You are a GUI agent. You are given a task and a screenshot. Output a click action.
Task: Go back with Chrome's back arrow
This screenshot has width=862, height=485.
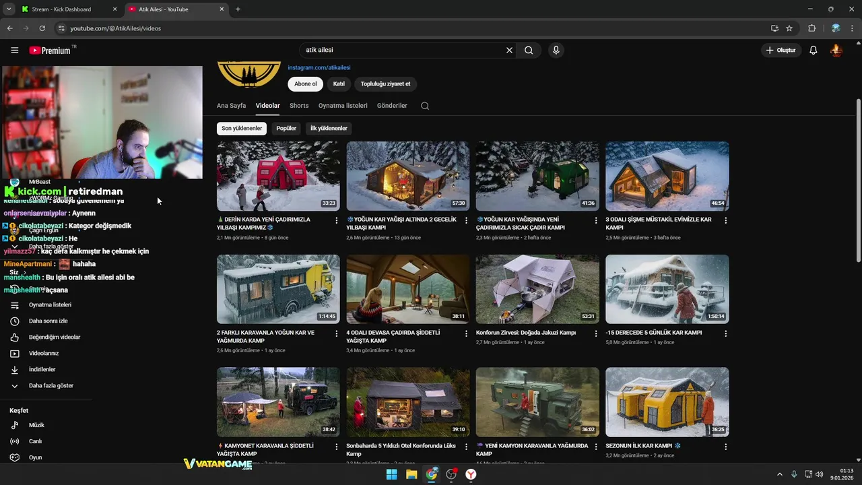[9, 28]
